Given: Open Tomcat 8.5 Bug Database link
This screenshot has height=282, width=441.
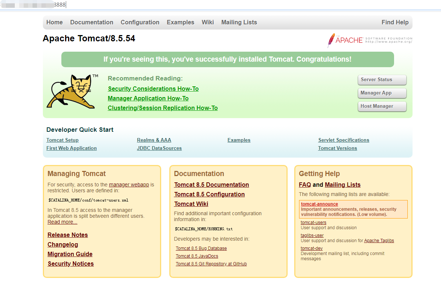Looking at the screenshot, I should (201, 248).
